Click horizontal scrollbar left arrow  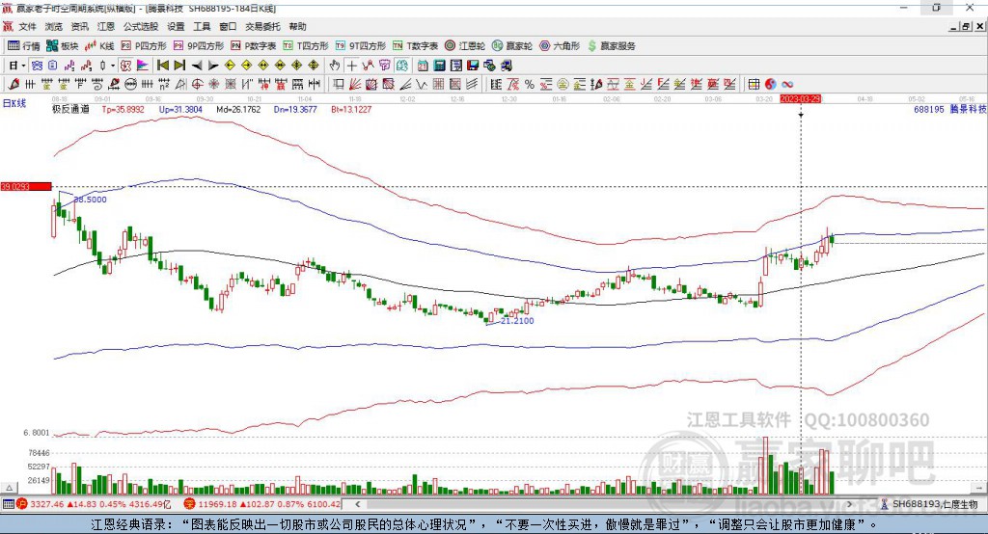pos(357,504)
